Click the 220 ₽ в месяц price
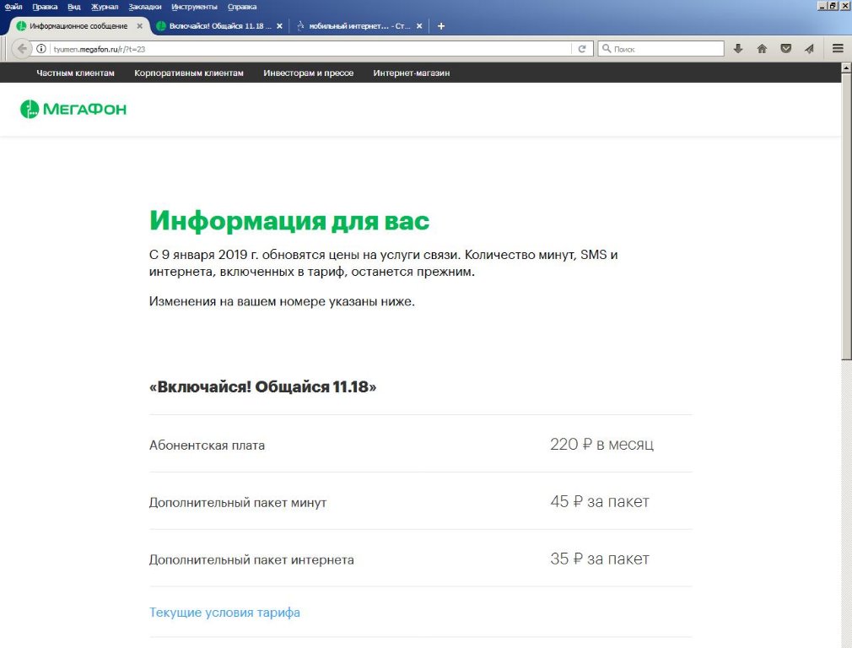852x648 pixels. click(601, 444)
